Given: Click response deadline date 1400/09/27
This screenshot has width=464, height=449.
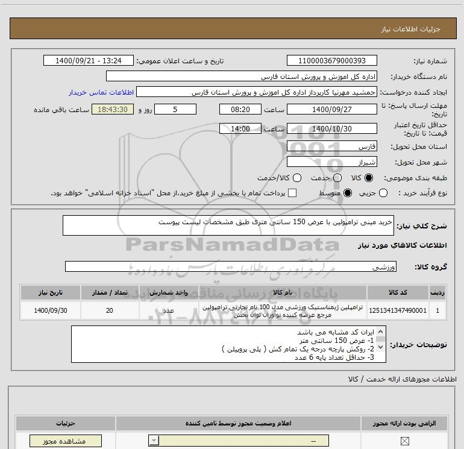Looking at the screenshot, I should click(x=331, y=110).
